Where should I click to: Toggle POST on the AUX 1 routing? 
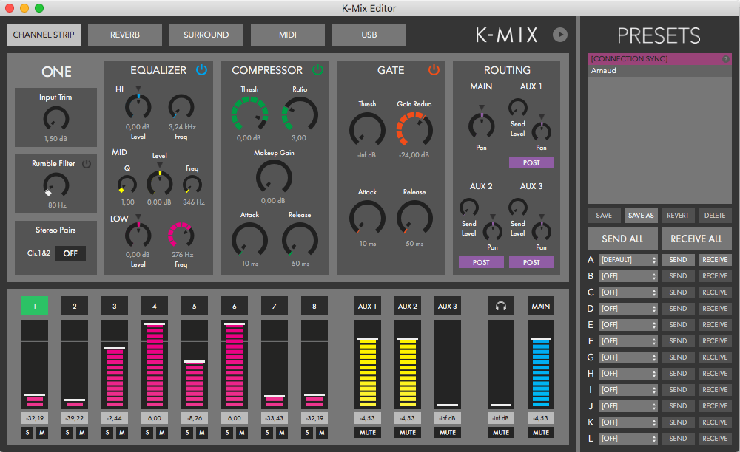tap(531, 162)
